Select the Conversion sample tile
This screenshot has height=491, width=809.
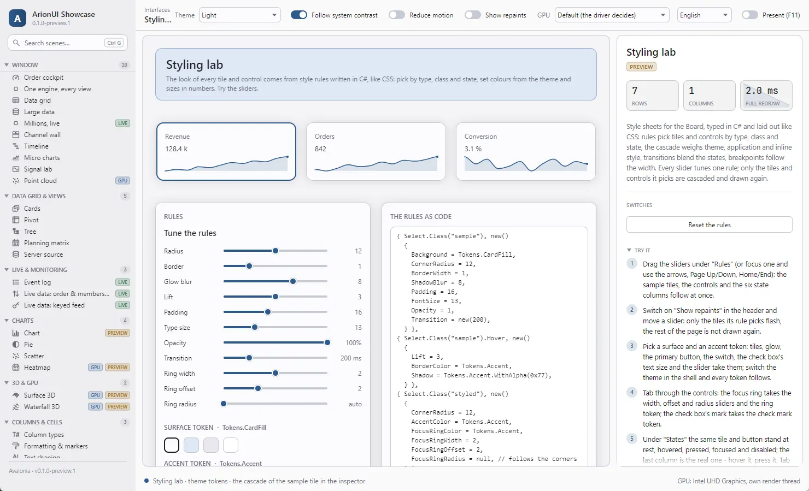tap(526, 151)
